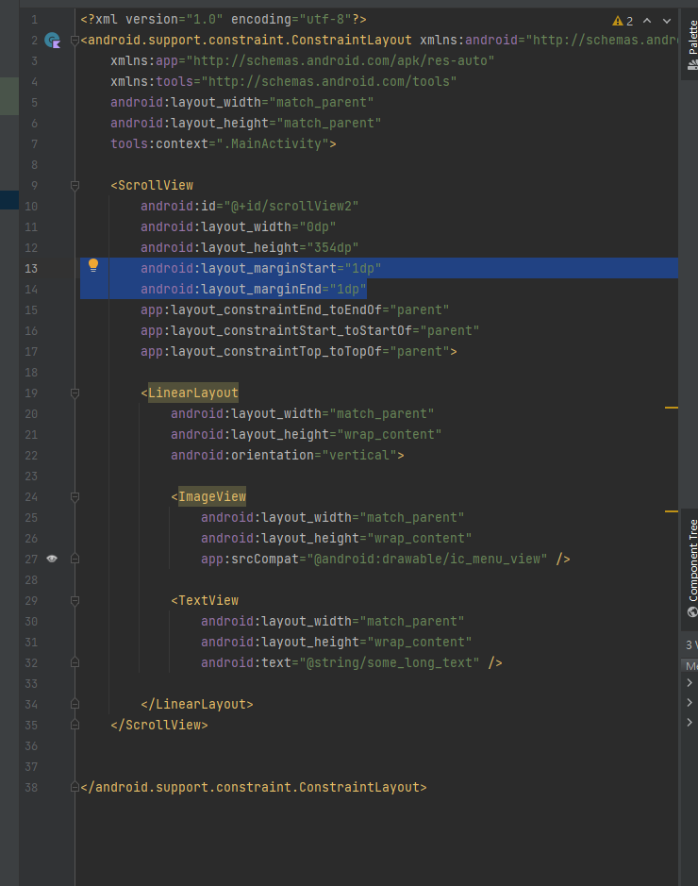The height and width of the screenshot is (886, 698).
Task: Click the ScrollView opening tag text
Action: point(152,185)
